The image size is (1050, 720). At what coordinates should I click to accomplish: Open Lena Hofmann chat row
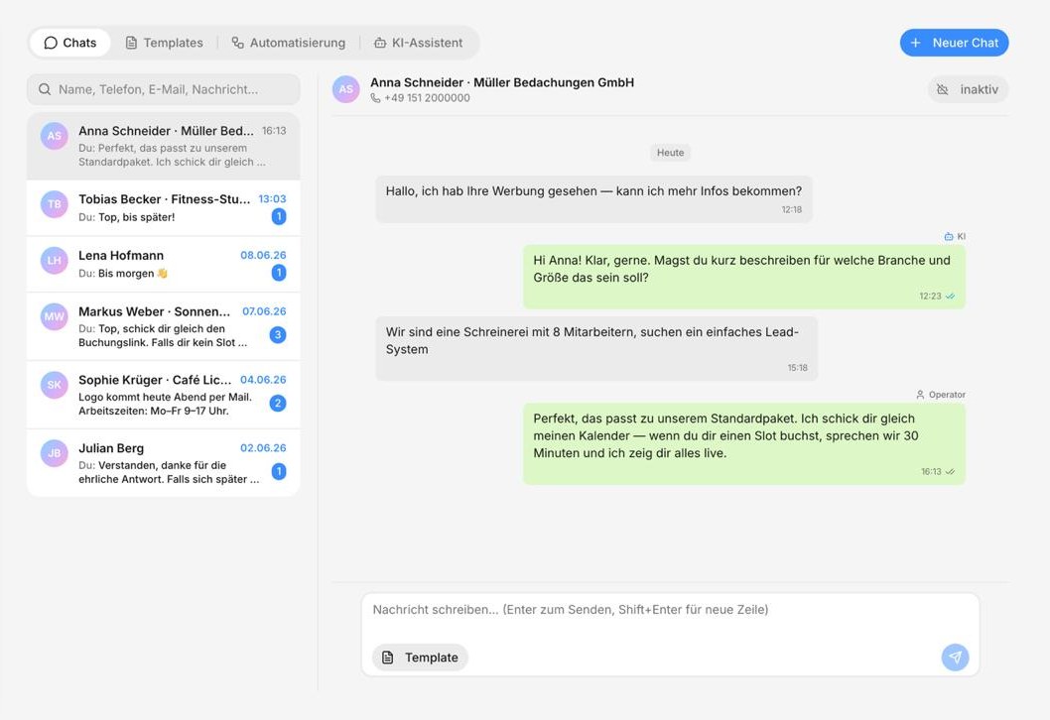pyautogui.click(x=164, y=264)
